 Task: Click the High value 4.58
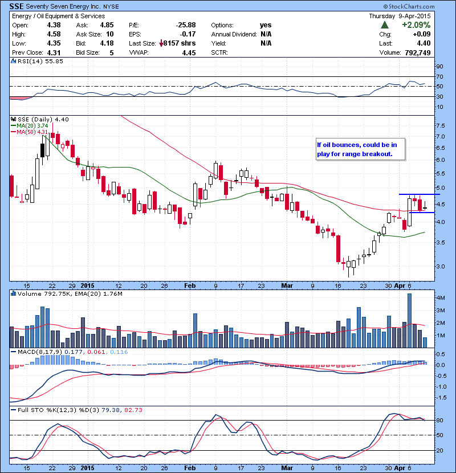pos(54,34)
